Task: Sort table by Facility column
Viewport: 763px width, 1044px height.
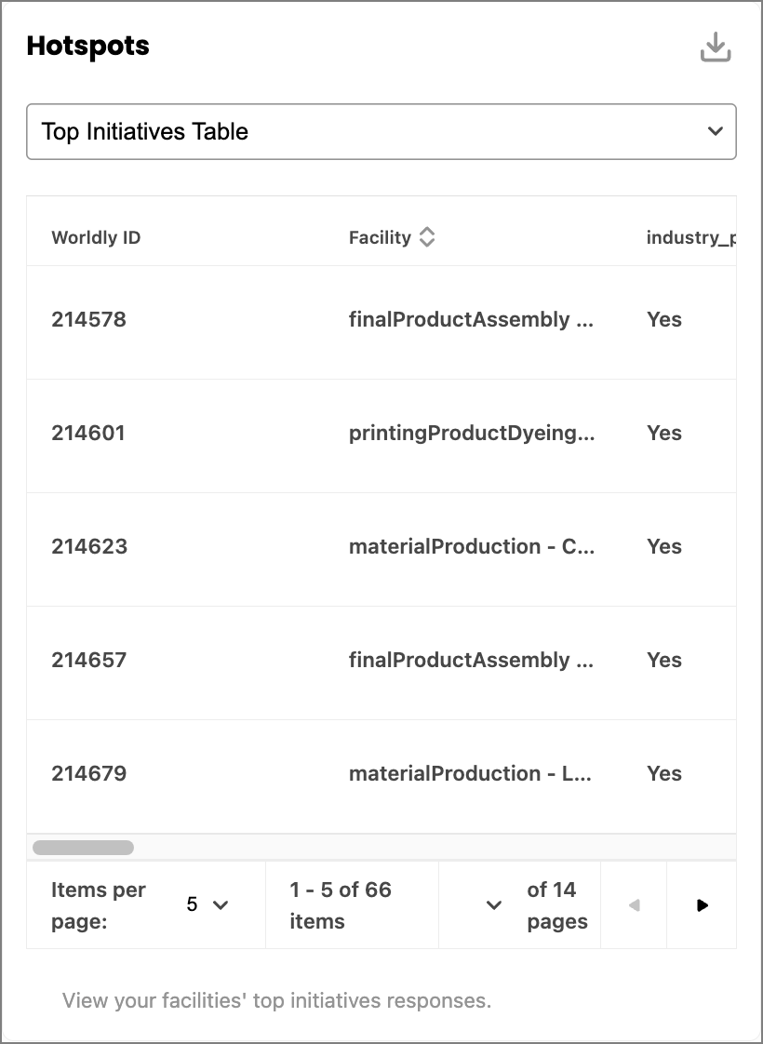Action: point(427,237)
